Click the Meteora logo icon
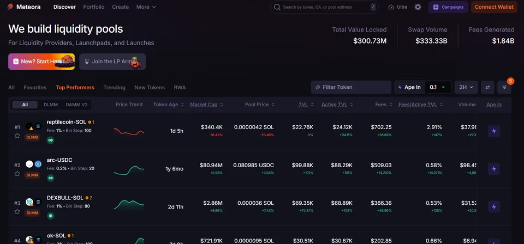 [x=10, y=7]
